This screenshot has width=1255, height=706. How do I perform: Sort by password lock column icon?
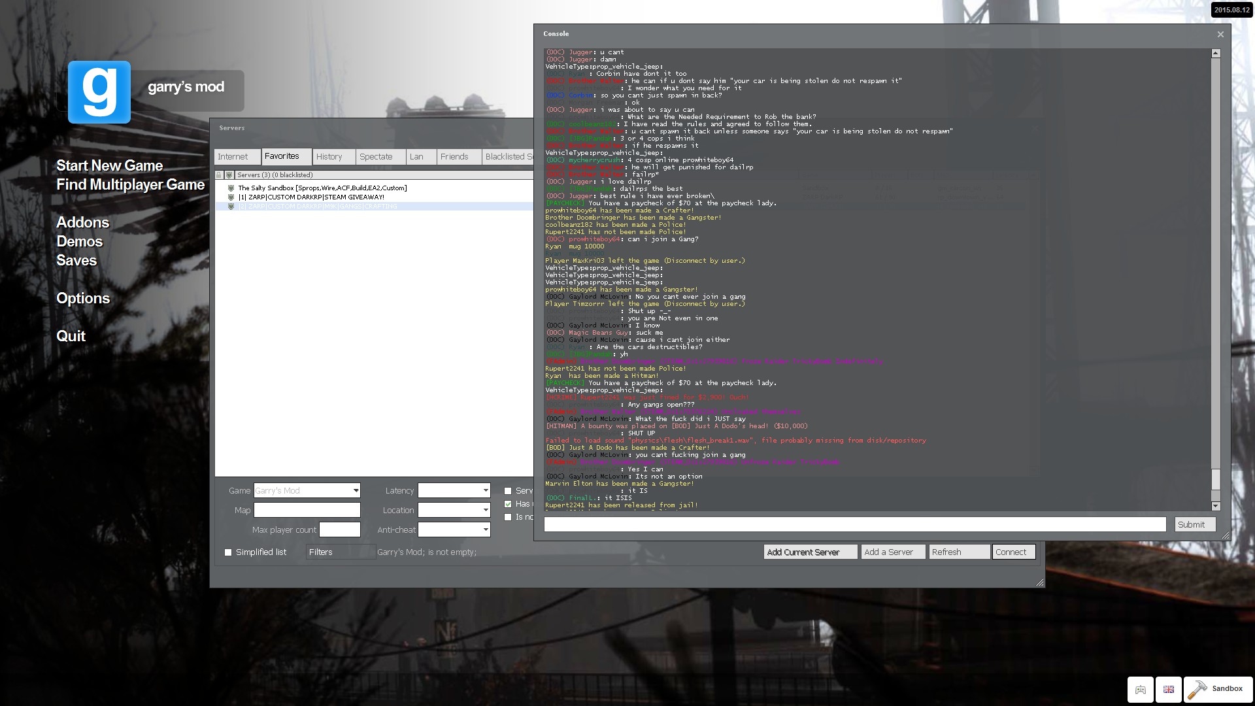click(219, 175)
